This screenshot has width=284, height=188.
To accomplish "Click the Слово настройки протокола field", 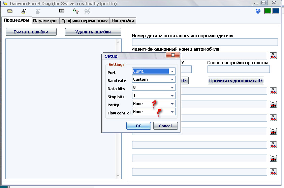I will pos(239,69).
